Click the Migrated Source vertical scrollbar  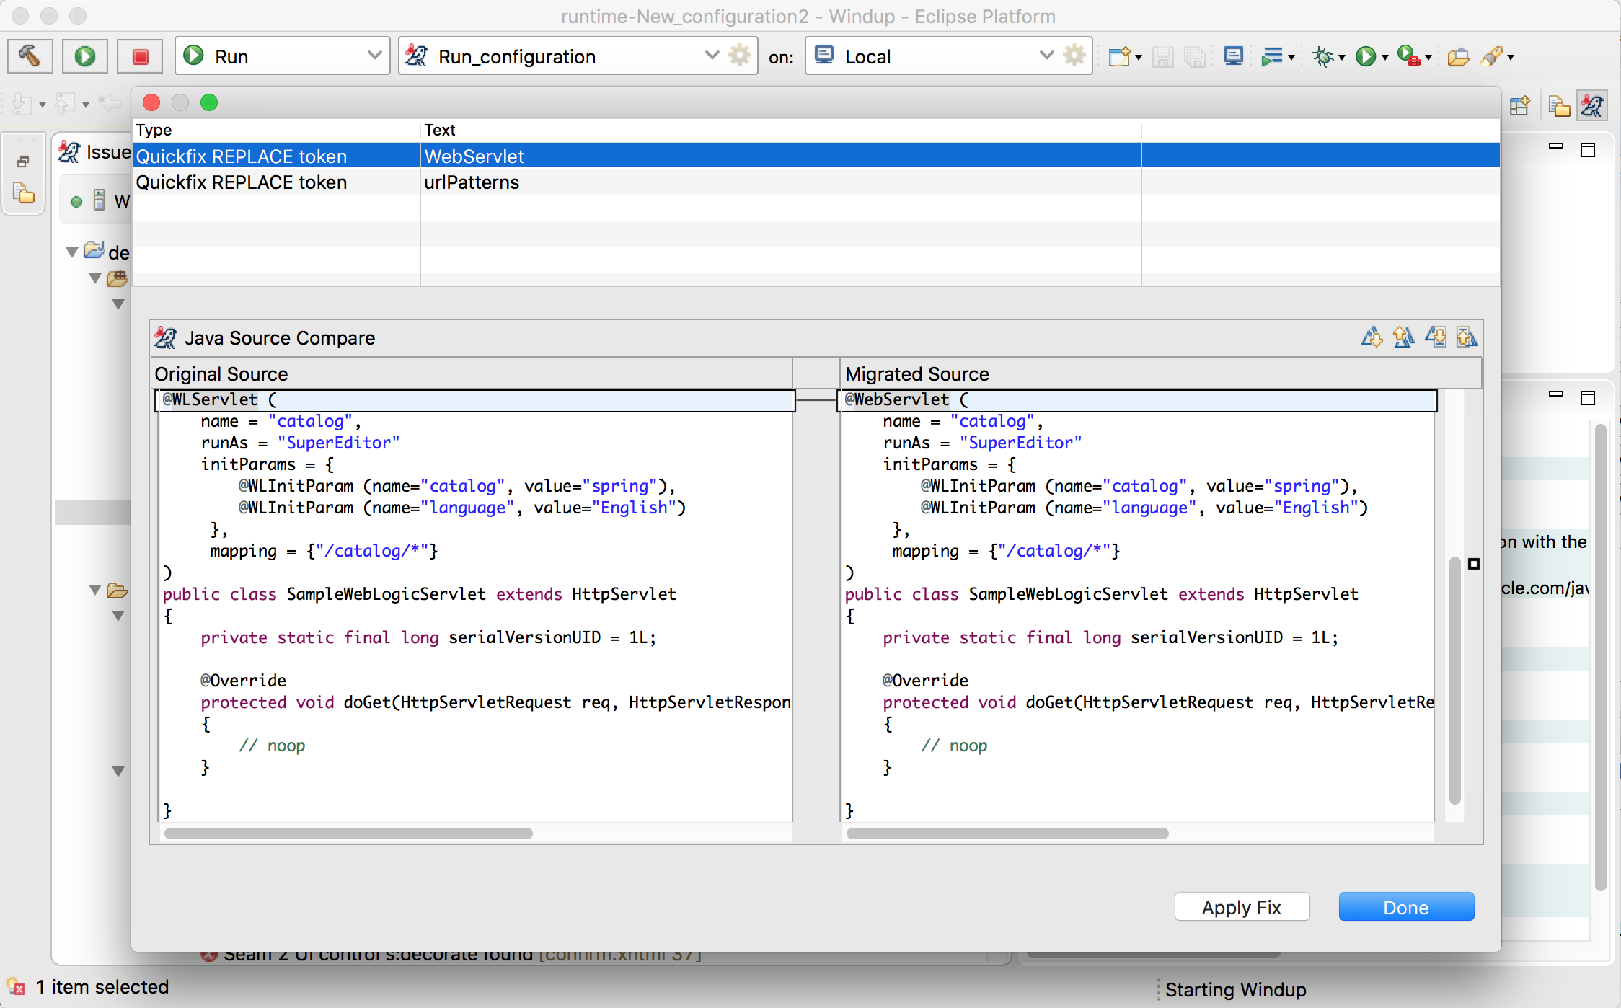1455,679
